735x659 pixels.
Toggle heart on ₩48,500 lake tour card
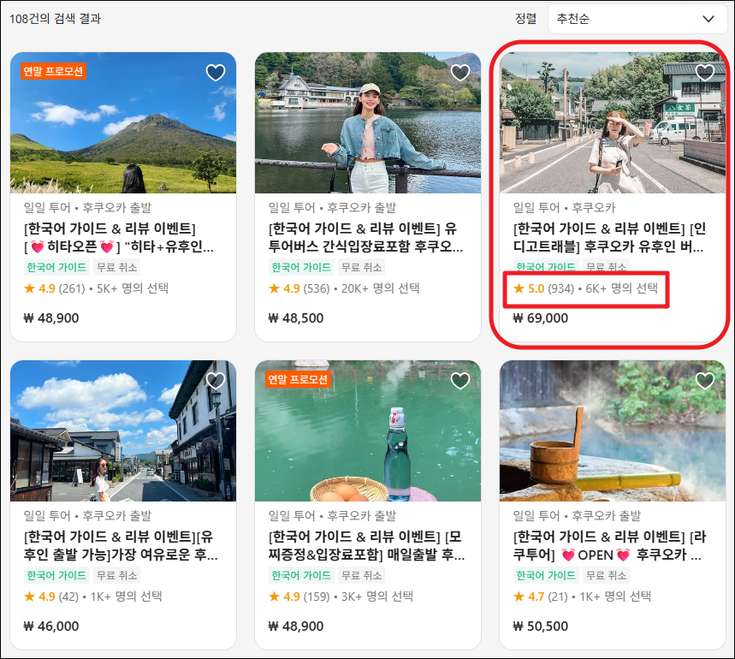pyautogui.click(x=460, y=74)
